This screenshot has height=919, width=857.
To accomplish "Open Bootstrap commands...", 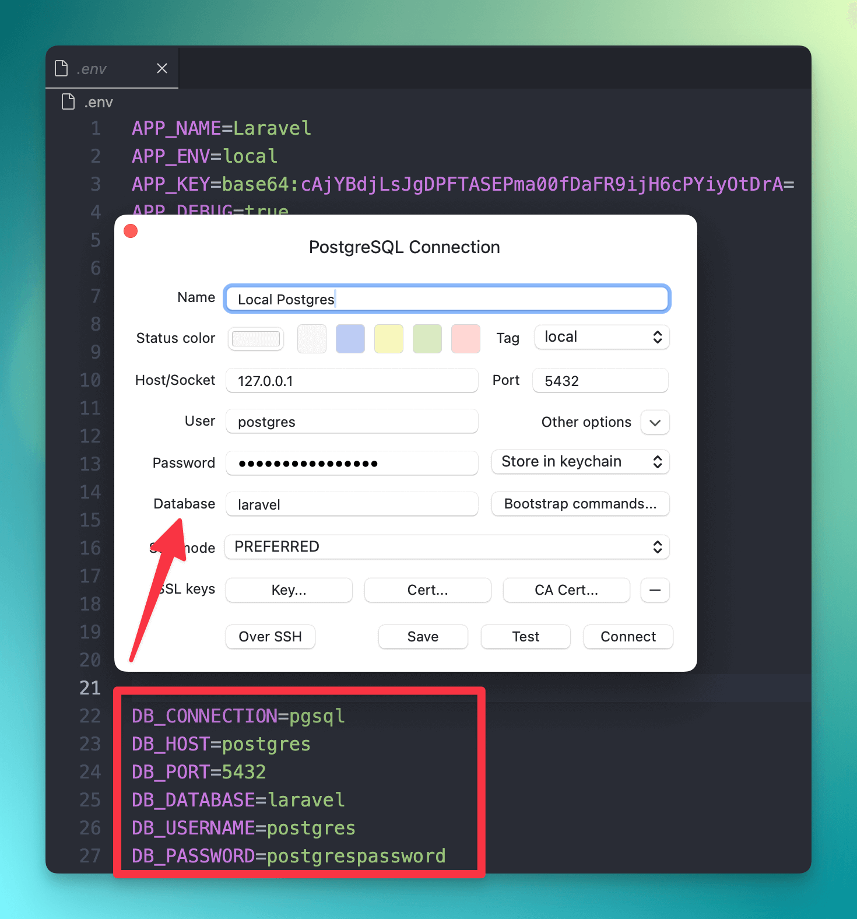I will pyautogui.click(x=581, y=504).
